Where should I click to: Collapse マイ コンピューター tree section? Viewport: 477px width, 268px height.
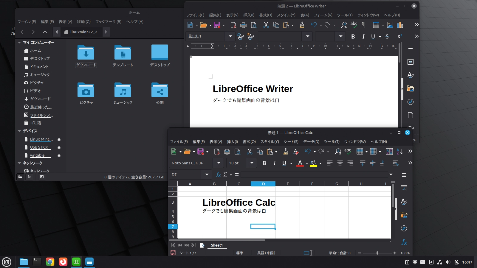(19, 43)
